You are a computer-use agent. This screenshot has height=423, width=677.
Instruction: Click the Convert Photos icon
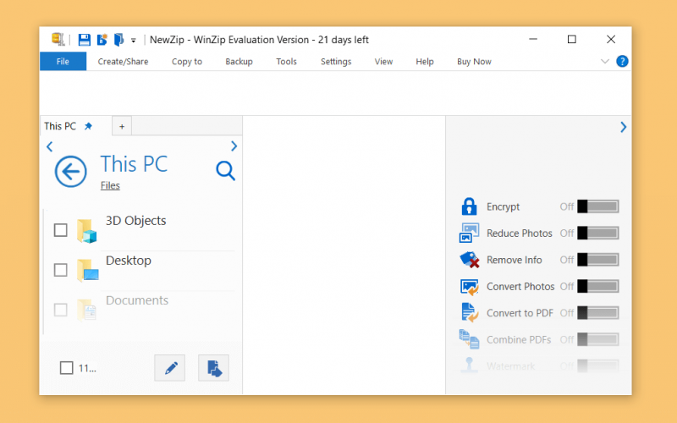[470, 287]
